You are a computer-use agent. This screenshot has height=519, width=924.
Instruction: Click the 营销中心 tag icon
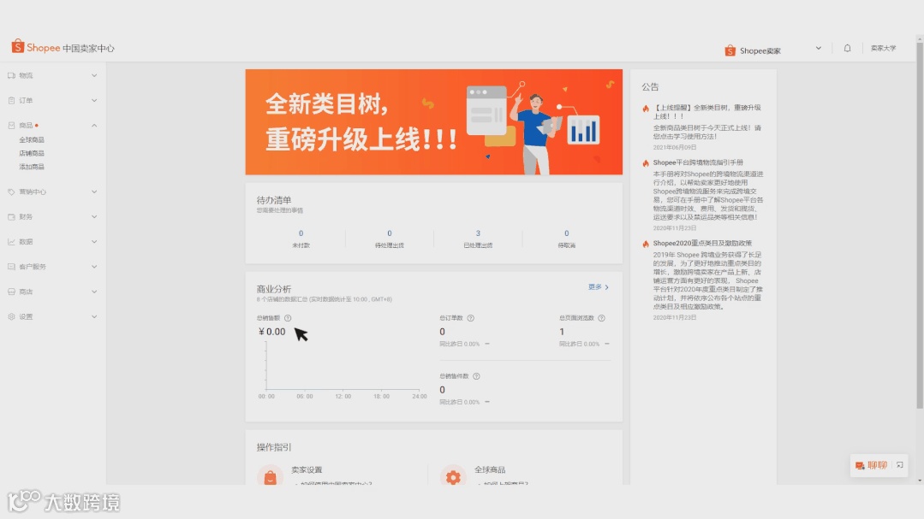[11, 192]
